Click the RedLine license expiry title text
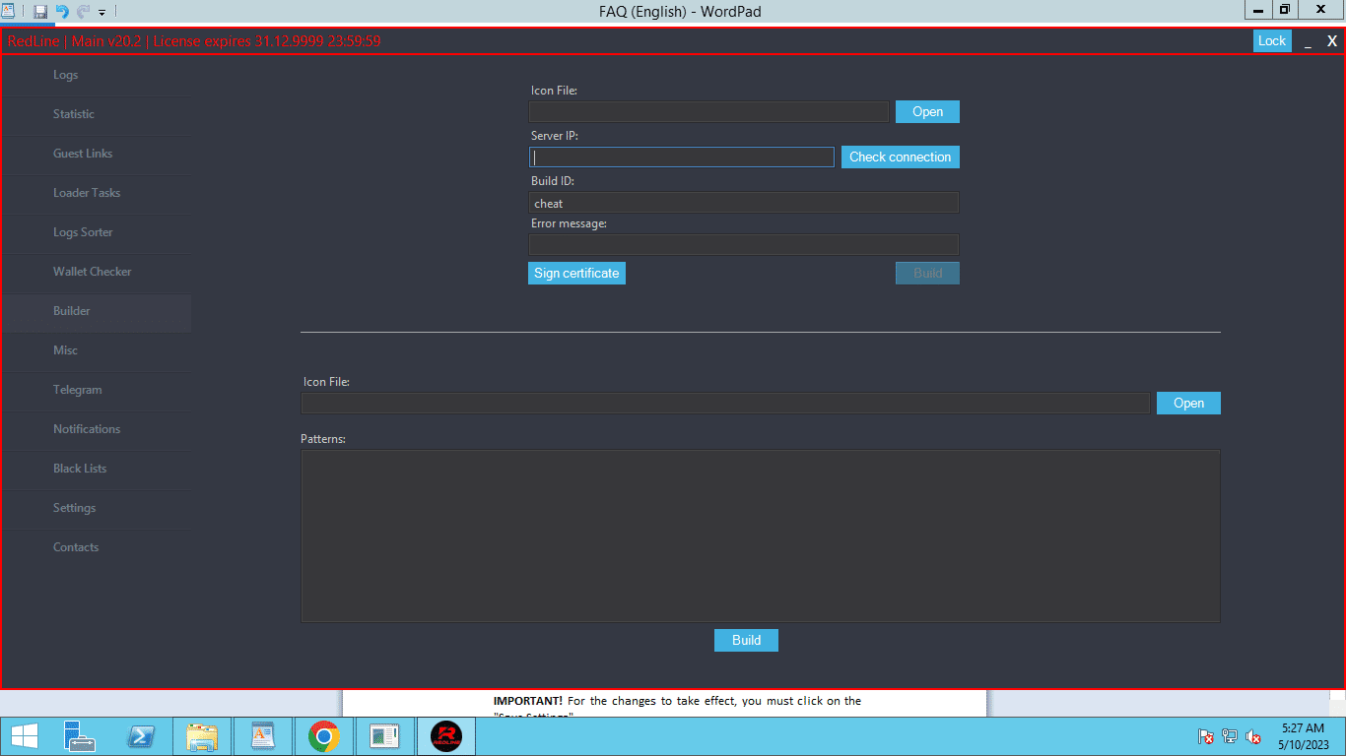The width and height of the screenshot is (1346, 756). coord(194,41)
